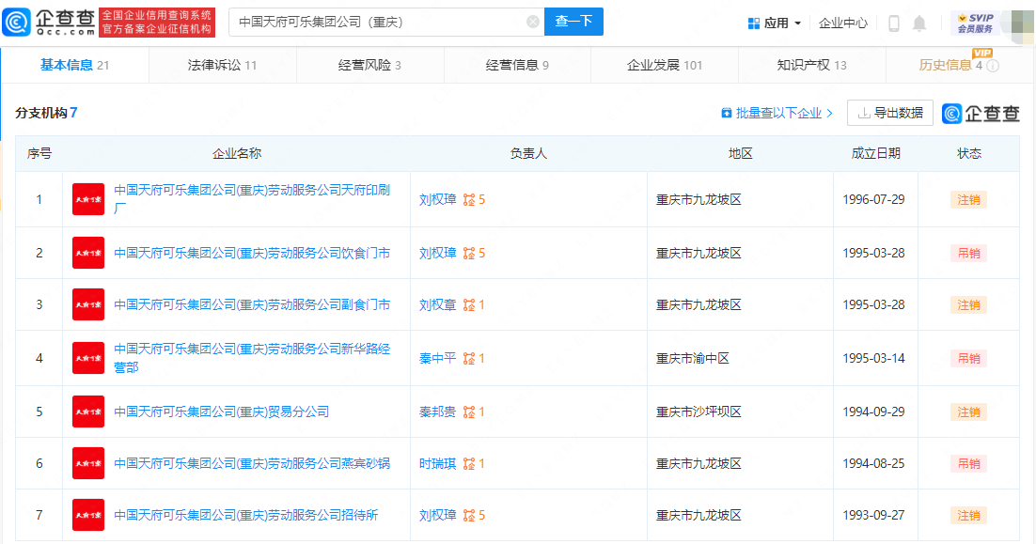1036x544 pixels.
Task: Click company logo in row 5
Action: (87, 412)
